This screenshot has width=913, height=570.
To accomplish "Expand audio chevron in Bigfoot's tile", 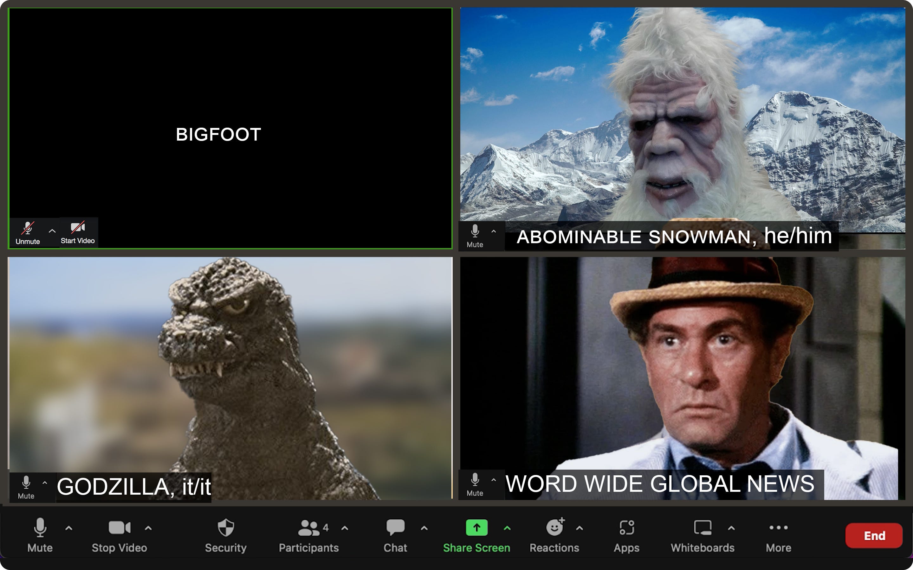I will point(52,231).
